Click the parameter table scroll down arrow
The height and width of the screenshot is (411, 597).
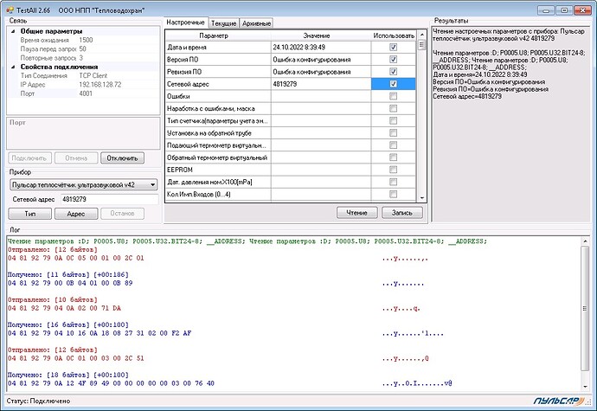click(422, 197)
